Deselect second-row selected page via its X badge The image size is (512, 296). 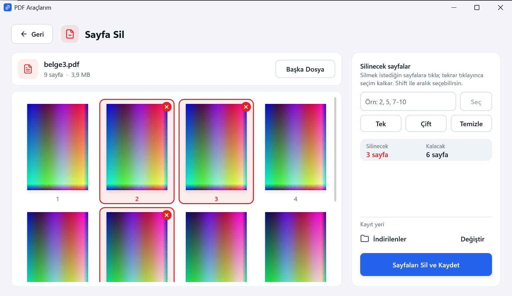coord(167,215)
